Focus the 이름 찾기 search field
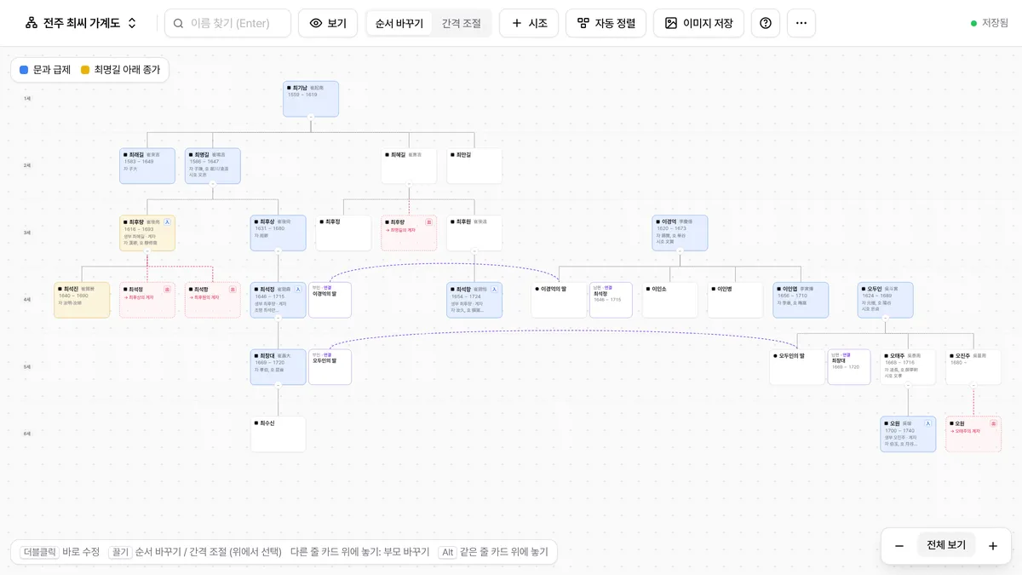The height and width of the screenshot is (575, 1022). [228, 23]
